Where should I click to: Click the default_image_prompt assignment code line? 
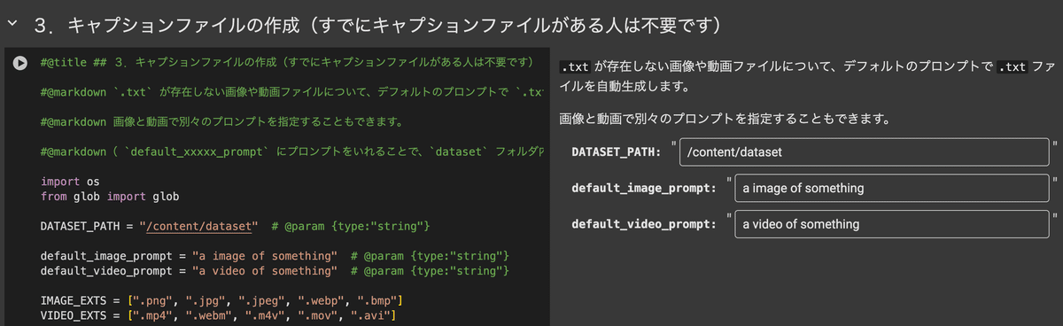(275, 256)
